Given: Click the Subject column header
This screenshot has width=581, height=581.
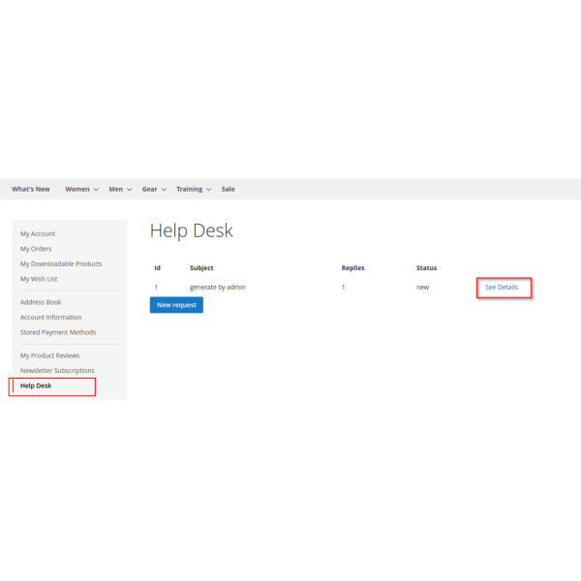Looking at the screenshot, I should click(x=201, y=267).
